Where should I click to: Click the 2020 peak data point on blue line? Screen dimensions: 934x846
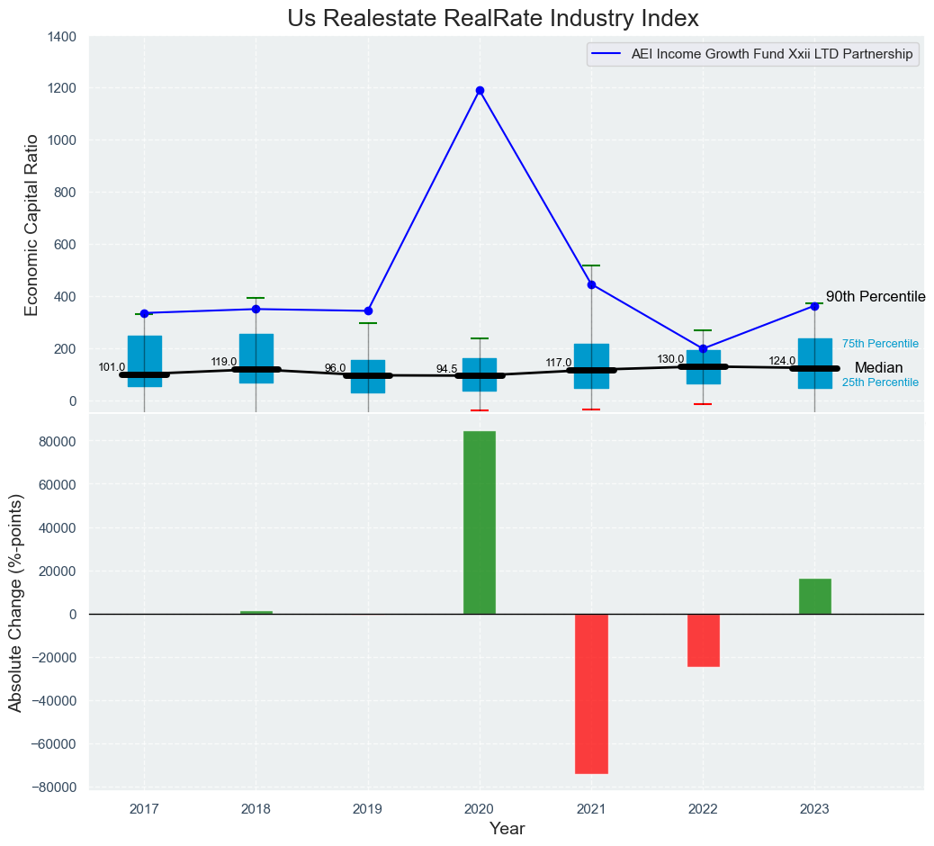(x=480, y=90)
